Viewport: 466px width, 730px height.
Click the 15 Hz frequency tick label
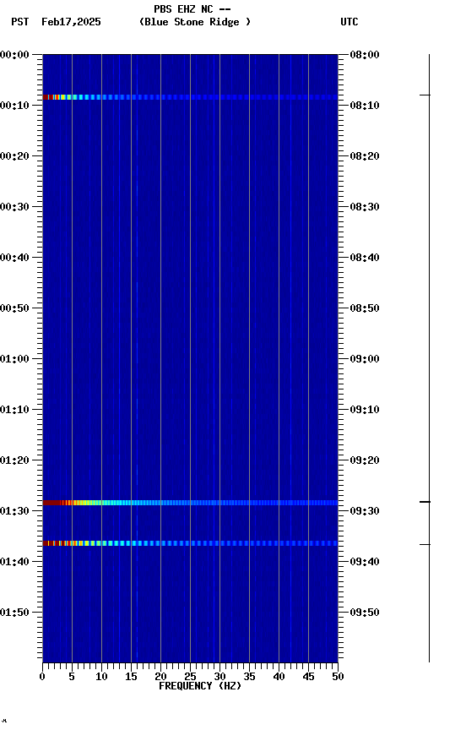[x=131, y=677]
